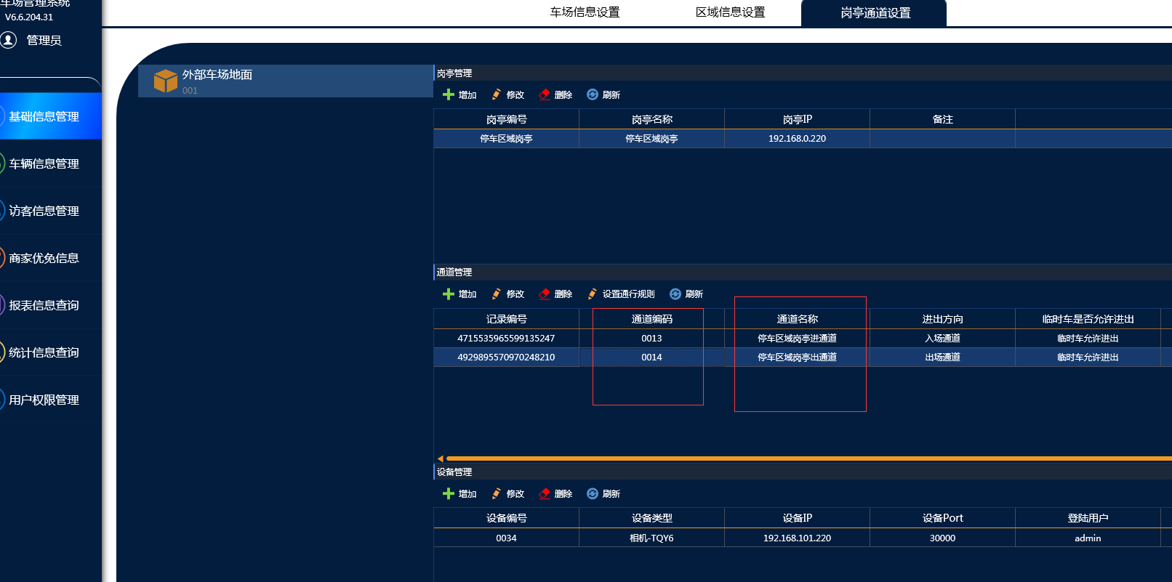The width and height of the screenshot is (1172, 582).
Task: Click the 刷新 refresh icon in 岗亭管理
Action: [593, 94]
